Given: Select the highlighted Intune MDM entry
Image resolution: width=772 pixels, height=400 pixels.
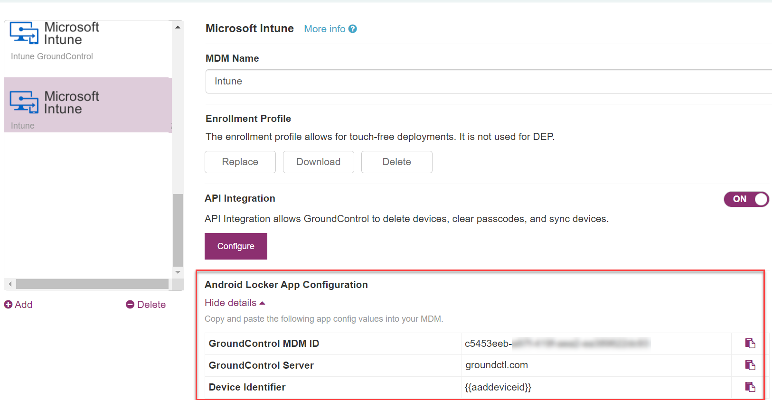Looking at the screenshot, I should 88,105.
